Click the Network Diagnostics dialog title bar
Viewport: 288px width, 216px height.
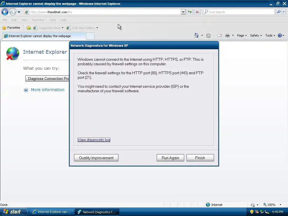pos(144,46)
